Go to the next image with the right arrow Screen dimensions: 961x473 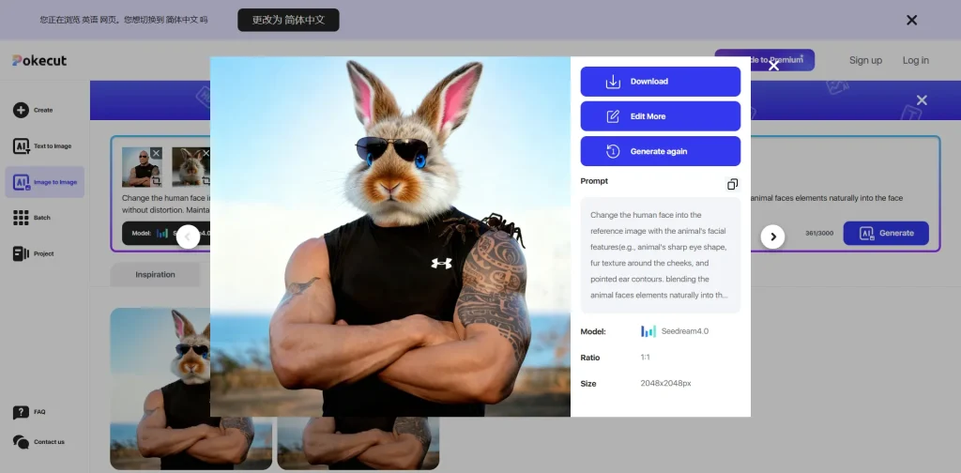tap(773, 236)
